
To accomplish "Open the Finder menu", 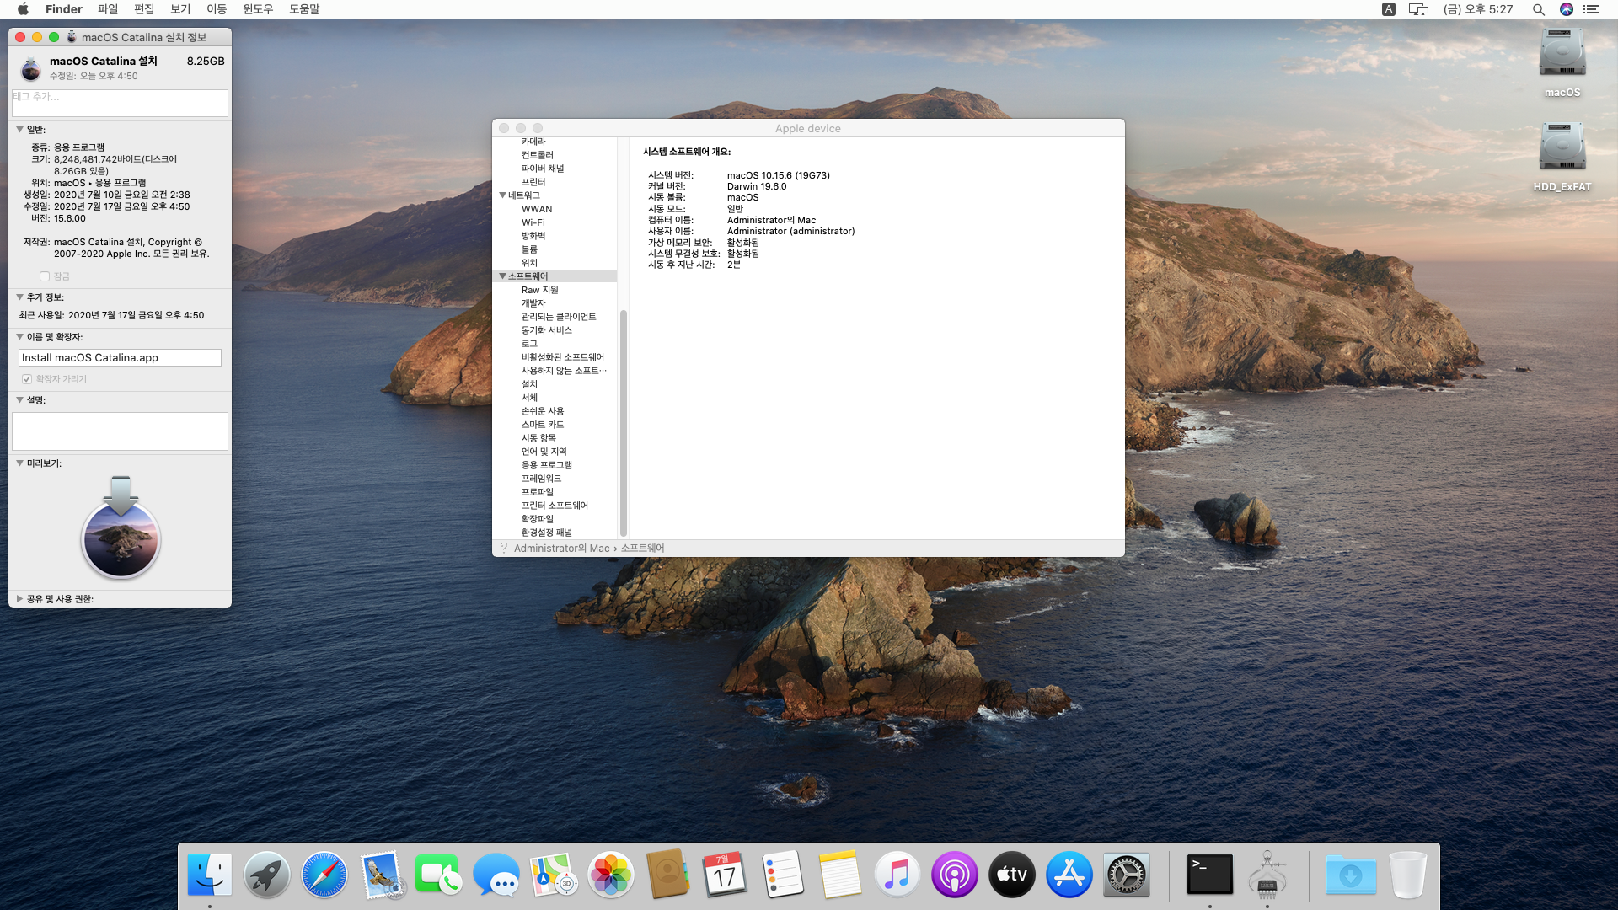I will [x=64, y=9].
